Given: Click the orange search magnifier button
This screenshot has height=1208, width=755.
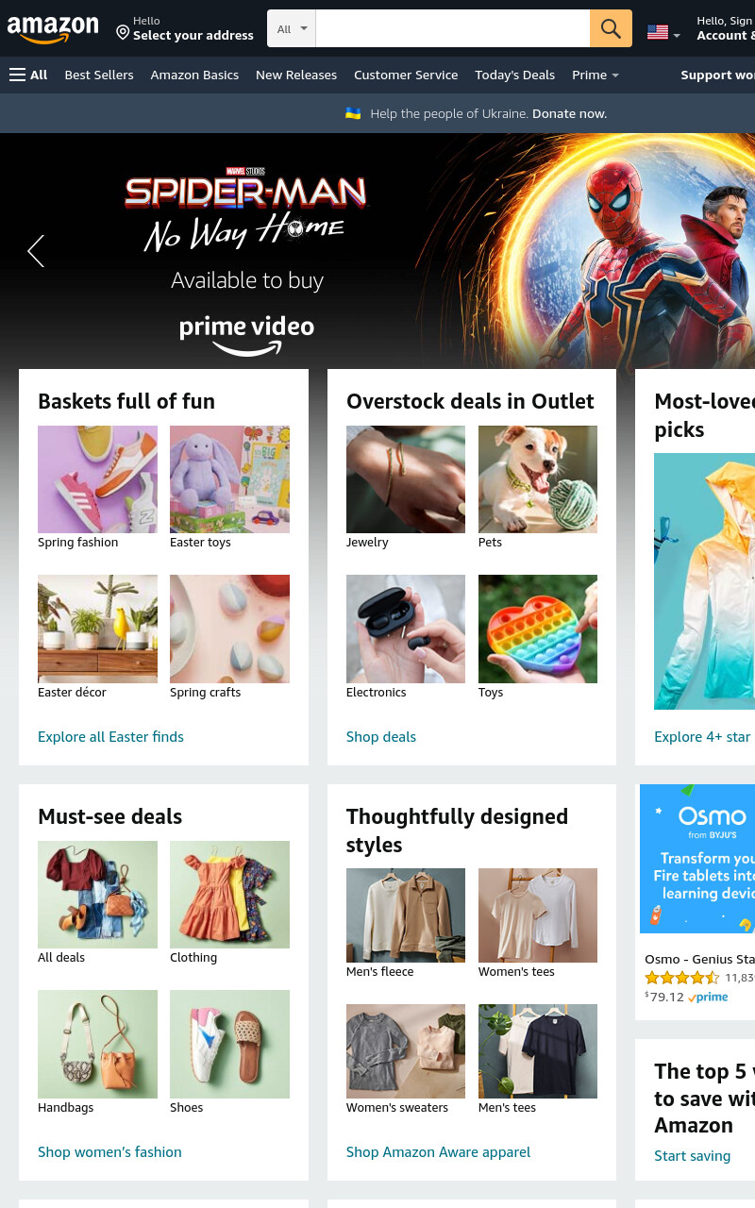Looking at the screenshot, I should pyautogui.click(x=611, y=28).
